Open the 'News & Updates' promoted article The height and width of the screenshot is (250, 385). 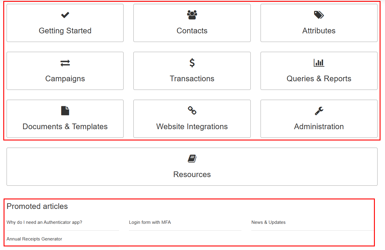pos(268,222)
